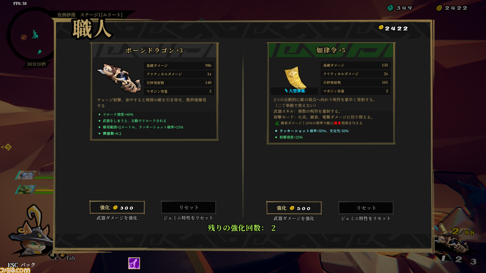This screenshot has width=486, height=273.
Task: Click the gold coin counter in HUD
Action: [451, 8]
